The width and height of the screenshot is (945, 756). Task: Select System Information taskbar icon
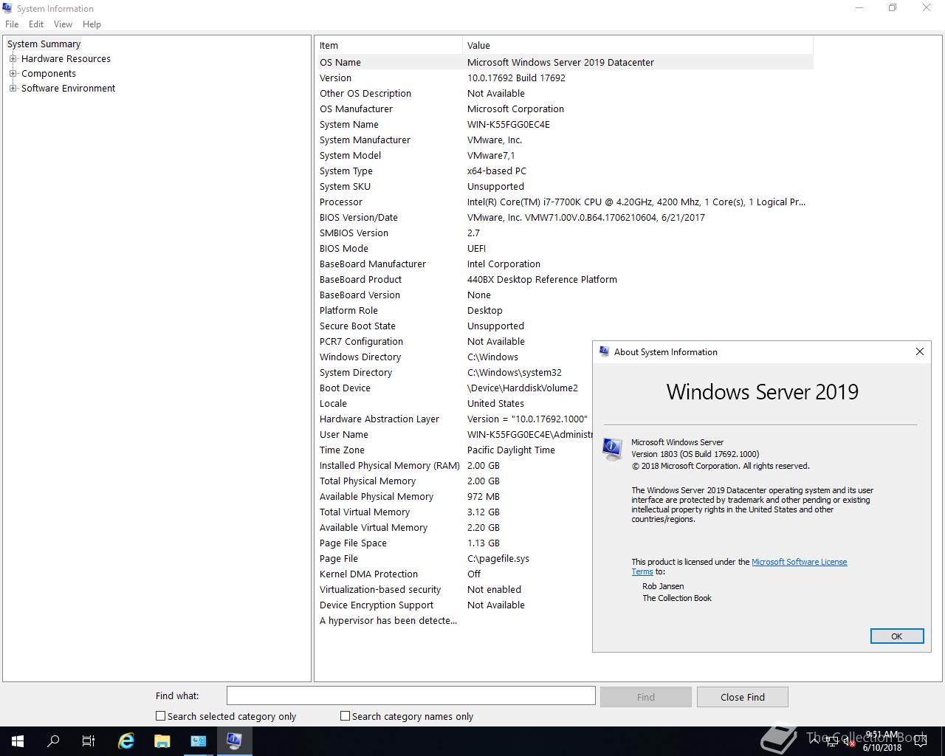(x=235, y=740)
